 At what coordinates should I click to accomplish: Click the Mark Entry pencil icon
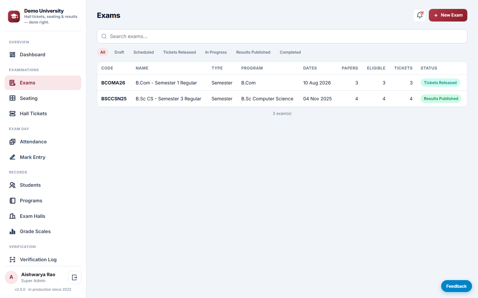coord(13,157)
